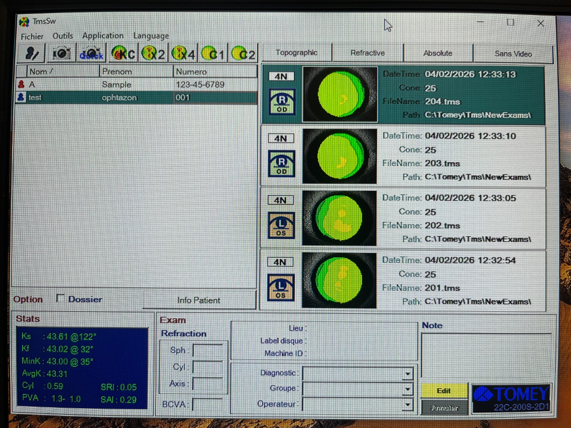Open the KC keratoconus map icon
The image size is (571, 428).
[123, 54]
